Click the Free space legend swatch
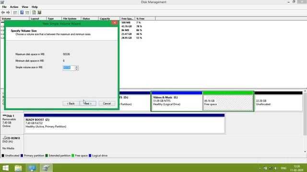 [73, 156]
